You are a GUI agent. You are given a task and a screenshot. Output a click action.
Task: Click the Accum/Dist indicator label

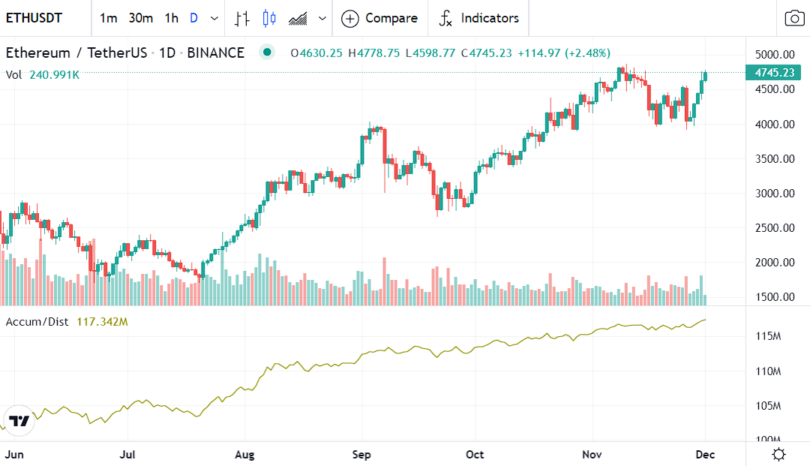37,322
